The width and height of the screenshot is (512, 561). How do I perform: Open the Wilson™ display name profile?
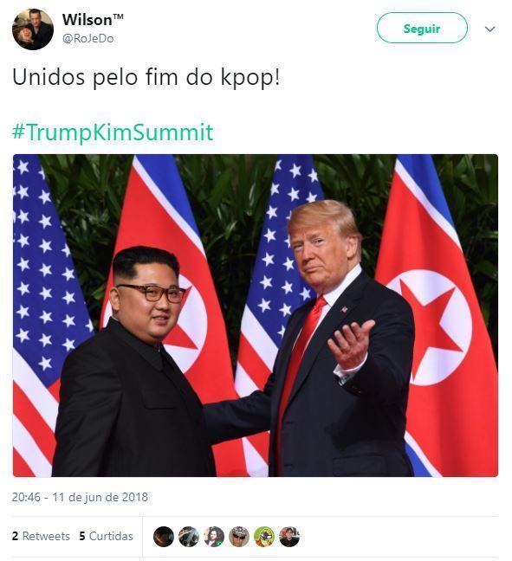click(93, 20)
